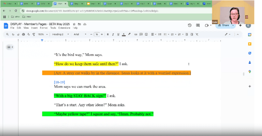
Task: Open Google Tasks side panel
Action: [x=250, y=53]
